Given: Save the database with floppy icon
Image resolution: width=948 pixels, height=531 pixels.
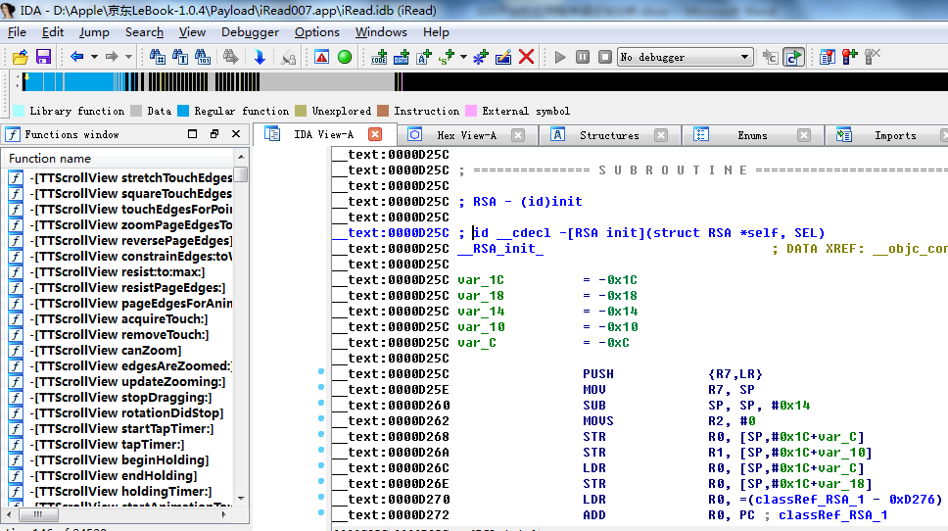Looking at the screenshot, I should (x=43, y=57).
